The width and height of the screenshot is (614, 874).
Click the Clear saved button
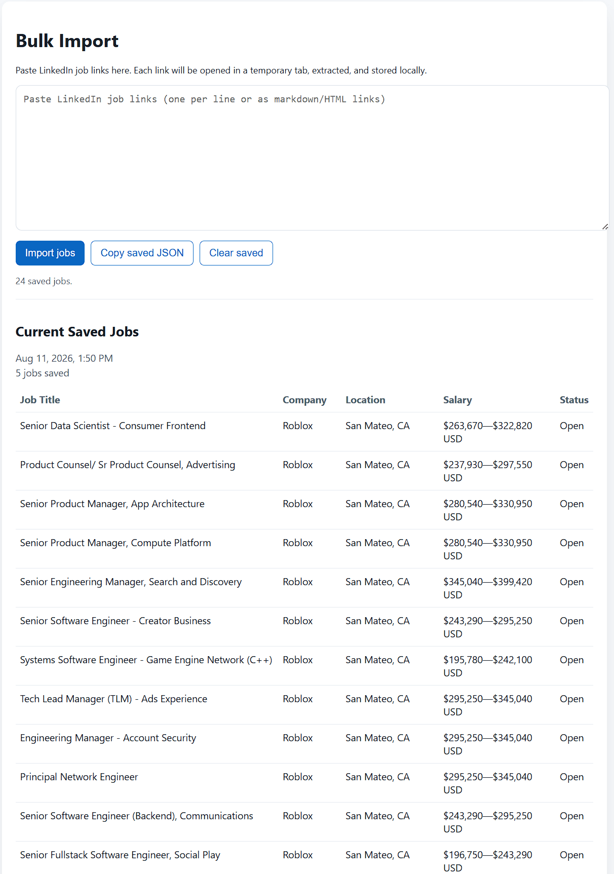point(236,253)
